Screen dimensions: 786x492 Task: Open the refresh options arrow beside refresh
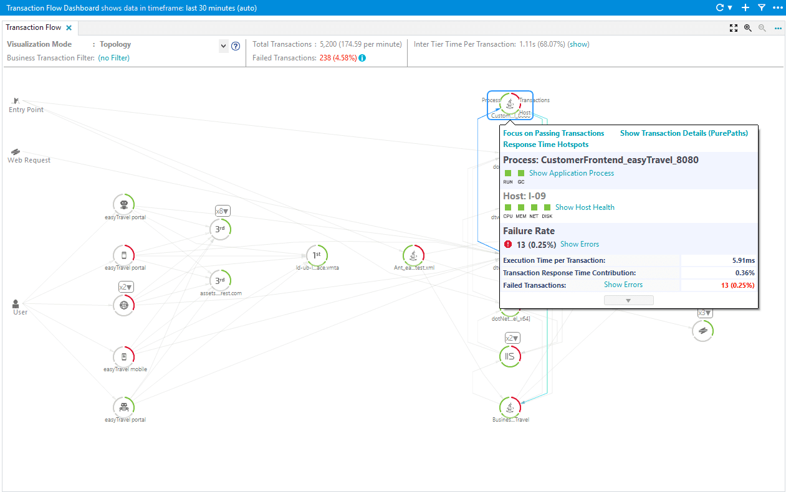pos(729,8)
